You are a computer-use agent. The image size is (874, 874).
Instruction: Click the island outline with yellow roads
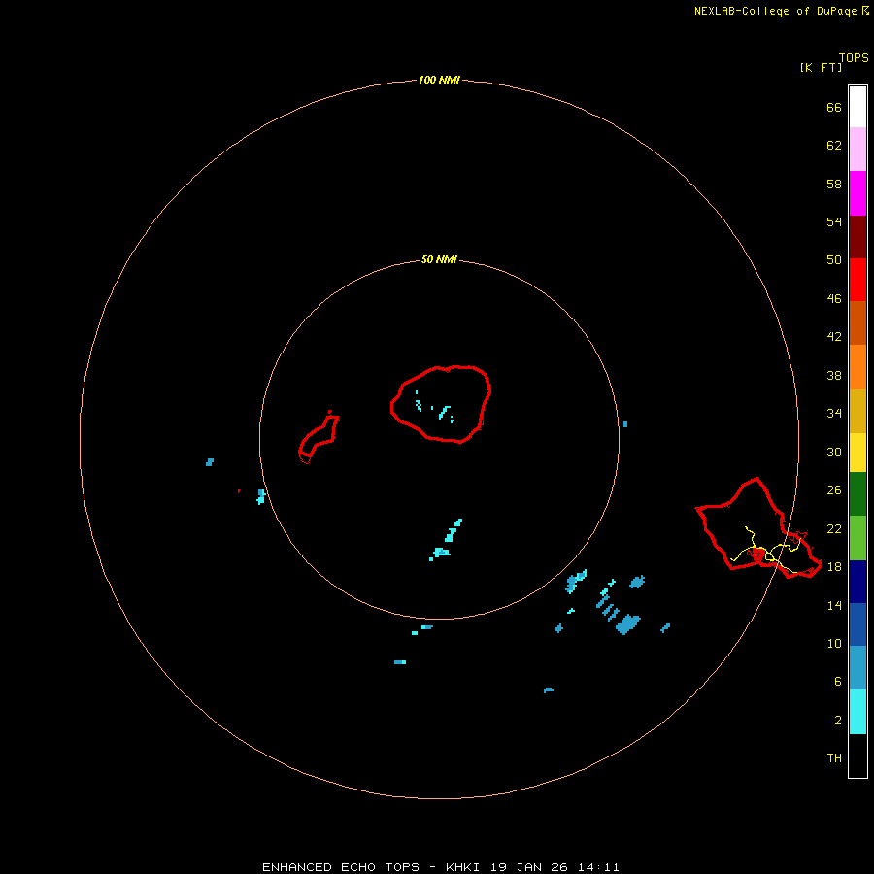tap(758, 528)
